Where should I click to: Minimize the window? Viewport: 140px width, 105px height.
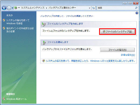pos(125,3)
